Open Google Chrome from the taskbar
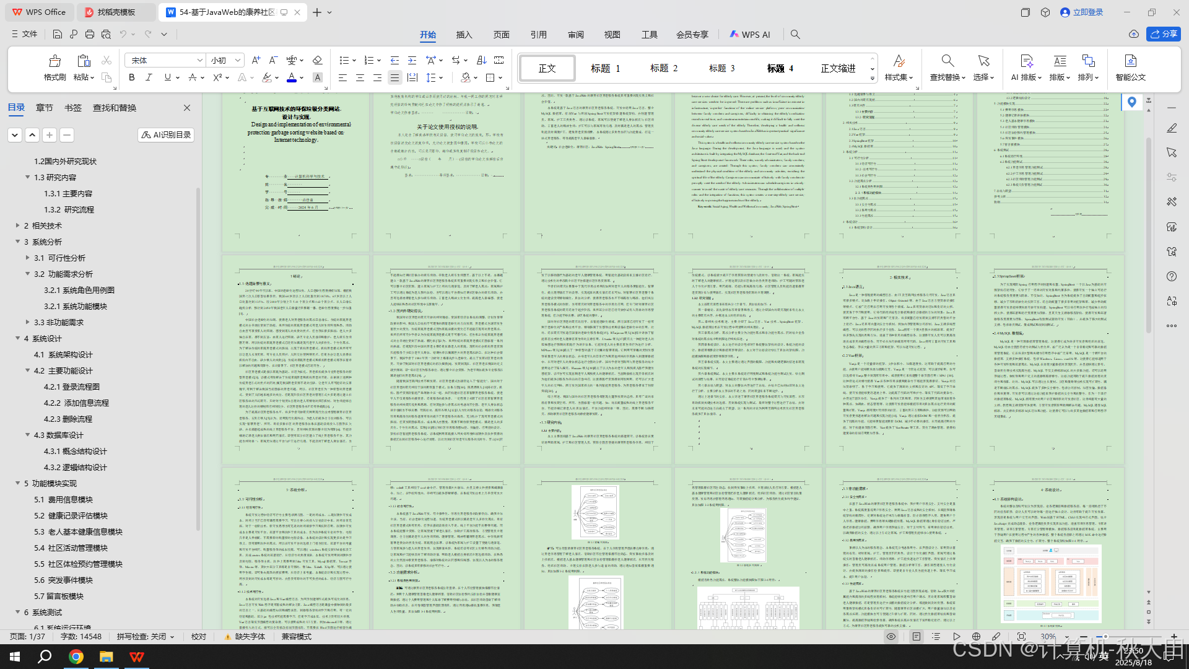Viewport: 1189px width, 669px height. [x=76, y=657]
